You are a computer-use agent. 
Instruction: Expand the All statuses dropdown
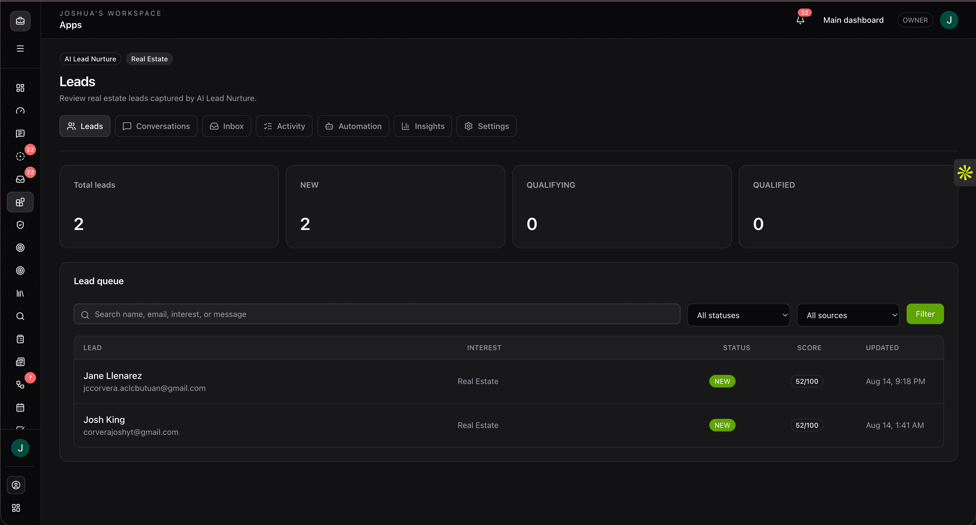pos(738,315)
